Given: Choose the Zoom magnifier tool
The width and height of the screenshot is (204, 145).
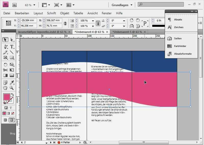Looking at the screenshot, I should coord(12,88).
